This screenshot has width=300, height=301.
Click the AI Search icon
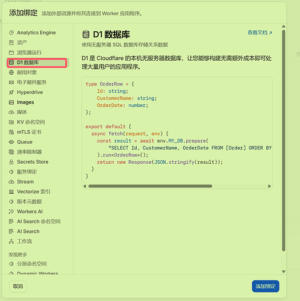[x=11, y=231]
